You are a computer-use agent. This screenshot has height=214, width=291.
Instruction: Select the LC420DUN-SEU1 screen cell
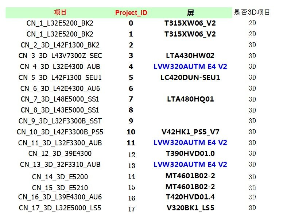tap(190, 77)
